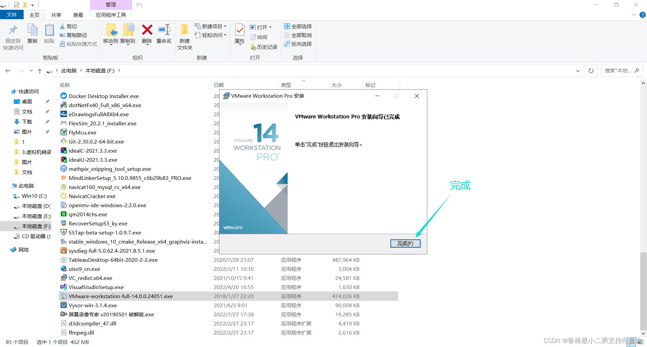Open 3.虚拟机烧录 folder in sidebar
This screenshot has width=647, height=347.
pyautogui.click(x=32, y=152)
